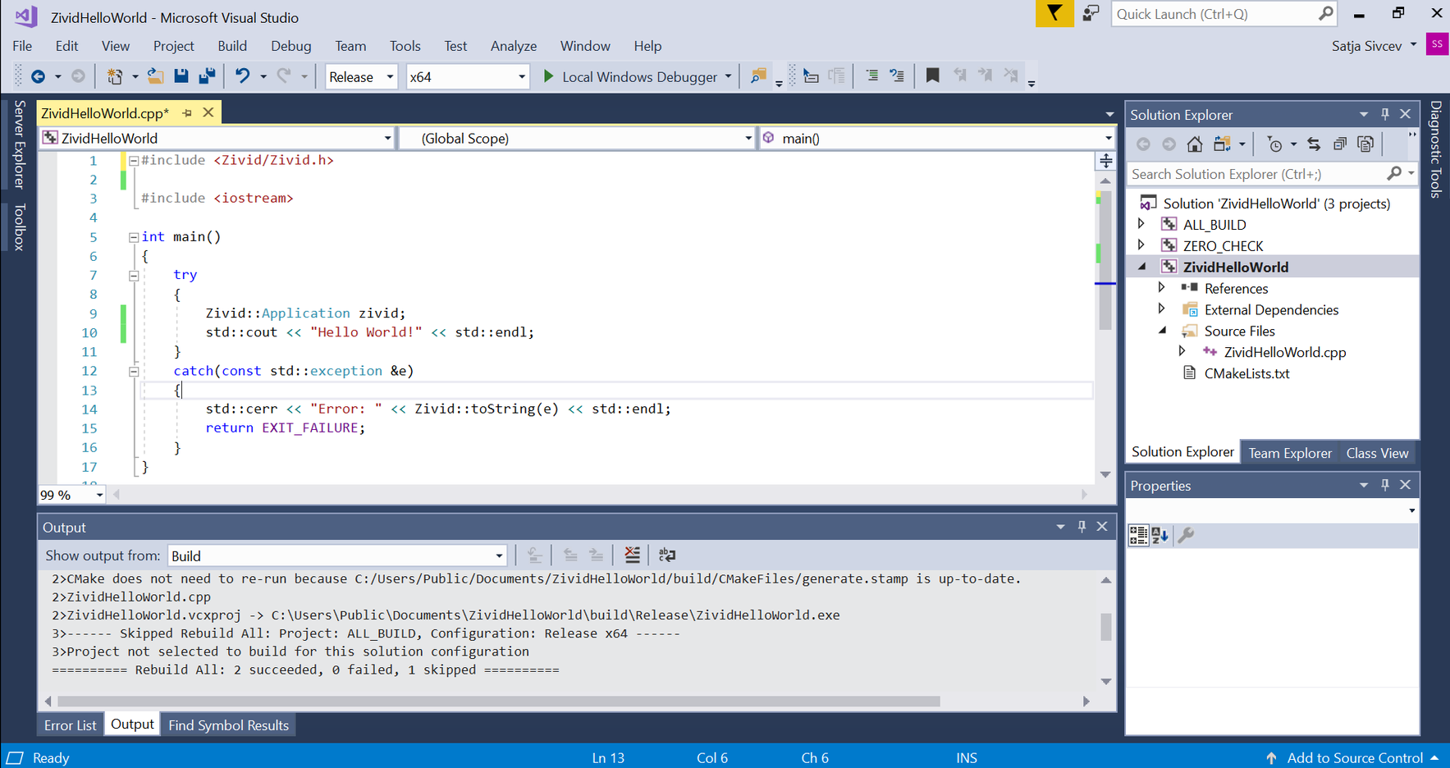Collapse the ZividHelloWorld project node
This screenshot has width=1450, height=768.
click(1141, 267)
